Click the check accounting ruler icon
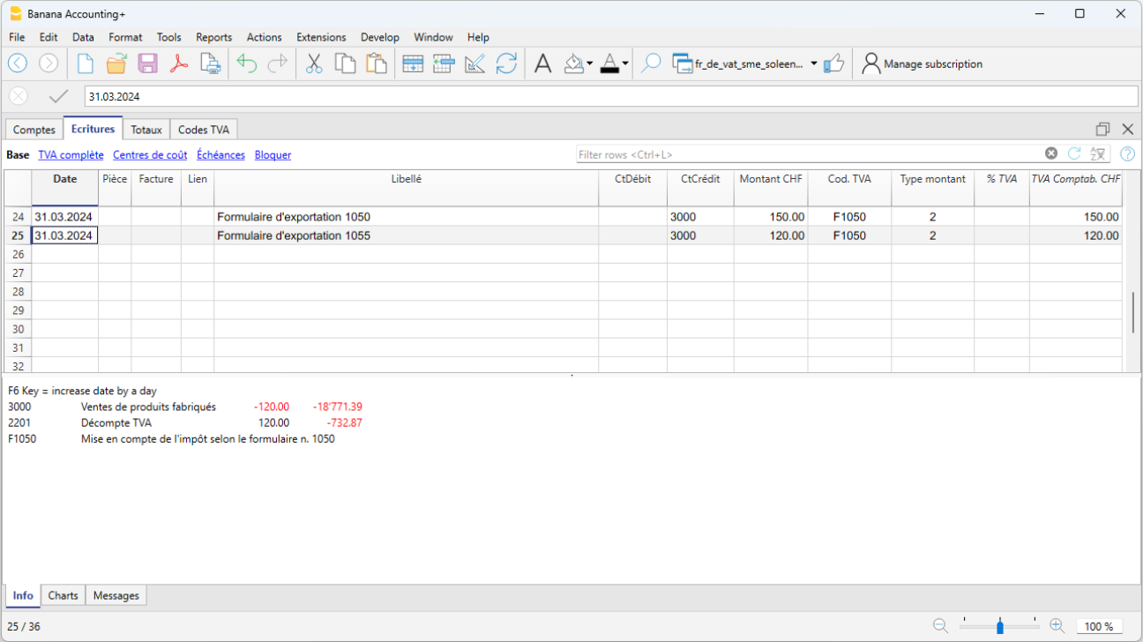The height and width of the screenshot is (642, 1143). click(474, 63)
